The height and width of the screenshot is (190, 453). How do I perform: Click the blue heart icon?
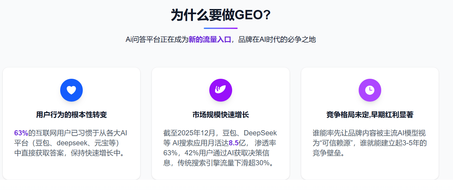pos(71,90)
